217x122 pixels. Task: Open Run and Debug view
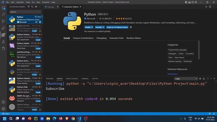[3, 28]
